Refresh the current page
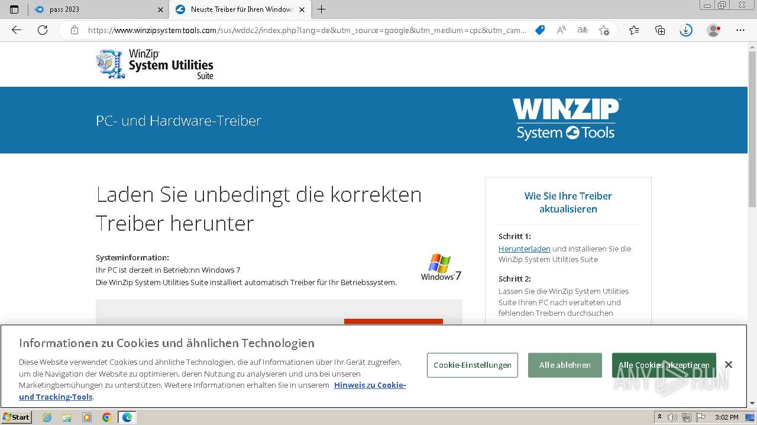Screen dimensions: 757x425 (43, 30)
